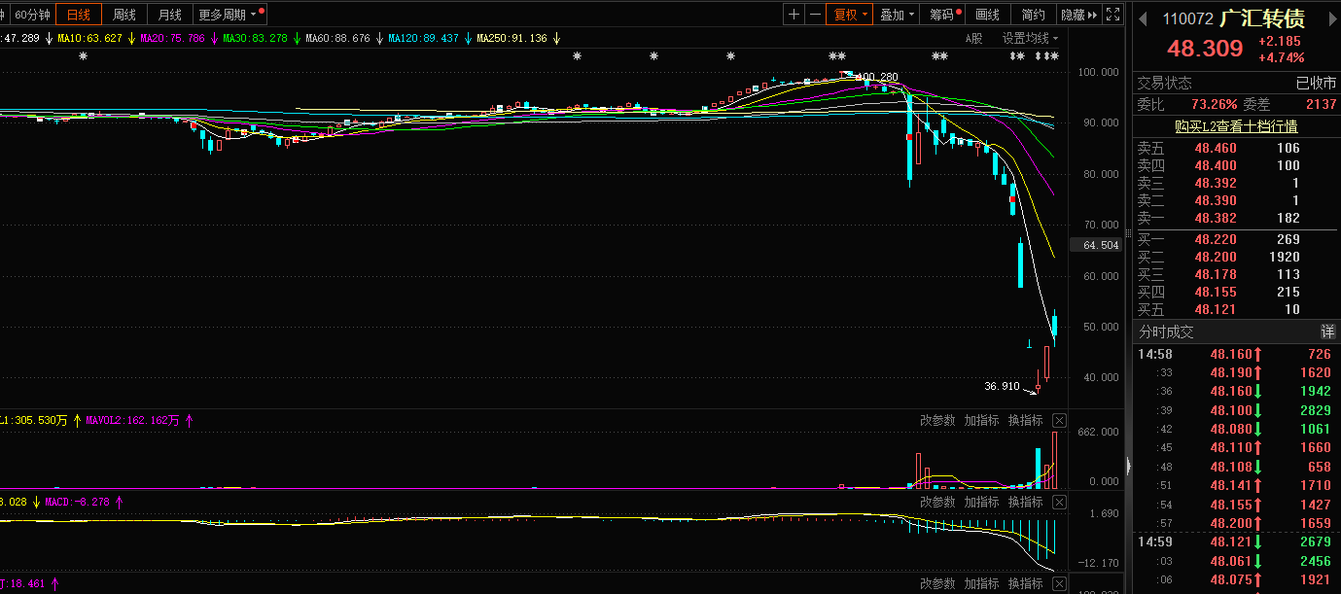Image resolution: width=1341 pixels, height=594 pixels.
Task: Close the volume indicator panel
Action: click(x=1059, y=421)
